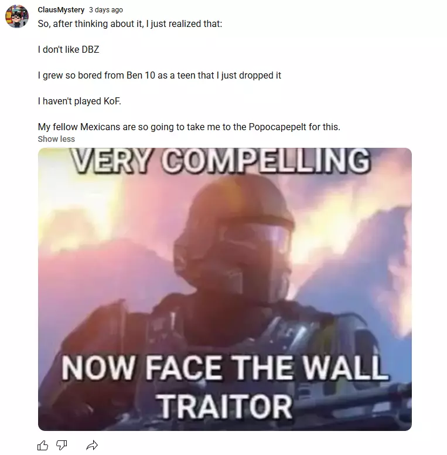Click the "VERY COMPELLING" caption in the meme
447x455 pixels.
(221, 161)
